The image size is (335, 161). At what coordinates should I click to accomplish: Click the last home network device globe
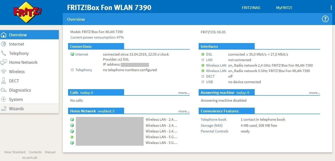pyautogui.click(x=72, y=143)
